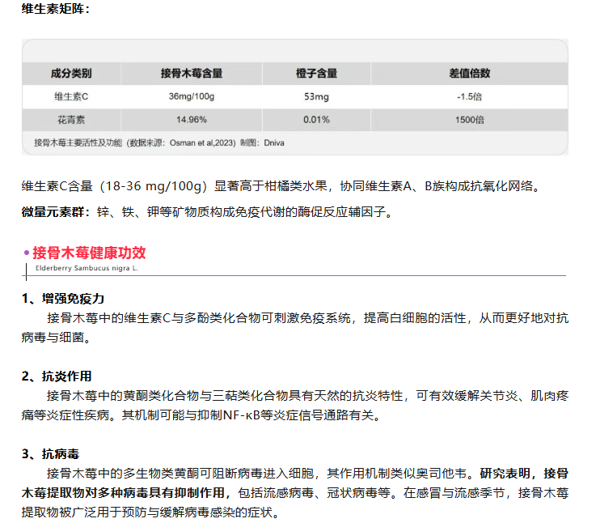
Task: Click the 花青素 row label cell
Action: (x=71, y=119)
